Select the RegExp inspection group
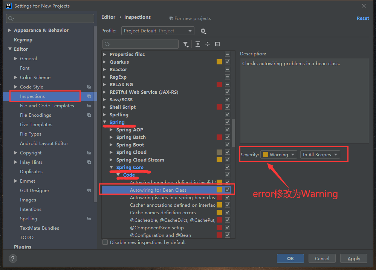This screenshot has width=376, height=270. (118, 77)
